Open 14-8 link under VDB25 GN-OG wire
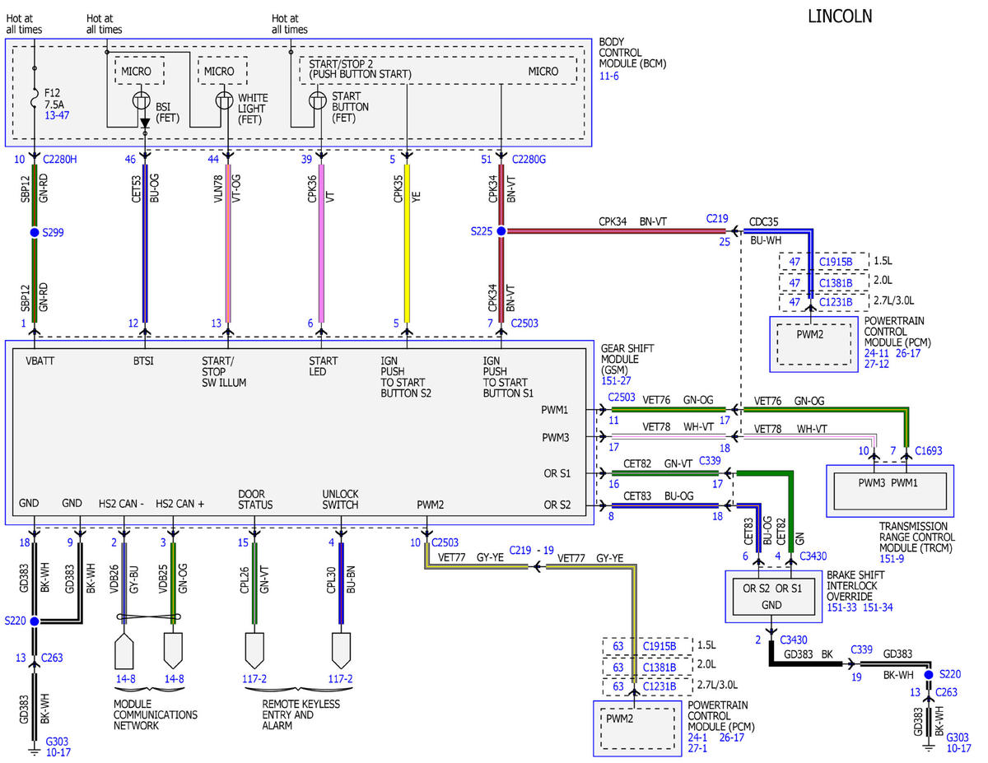988x763 pixels. click(175, 680)
